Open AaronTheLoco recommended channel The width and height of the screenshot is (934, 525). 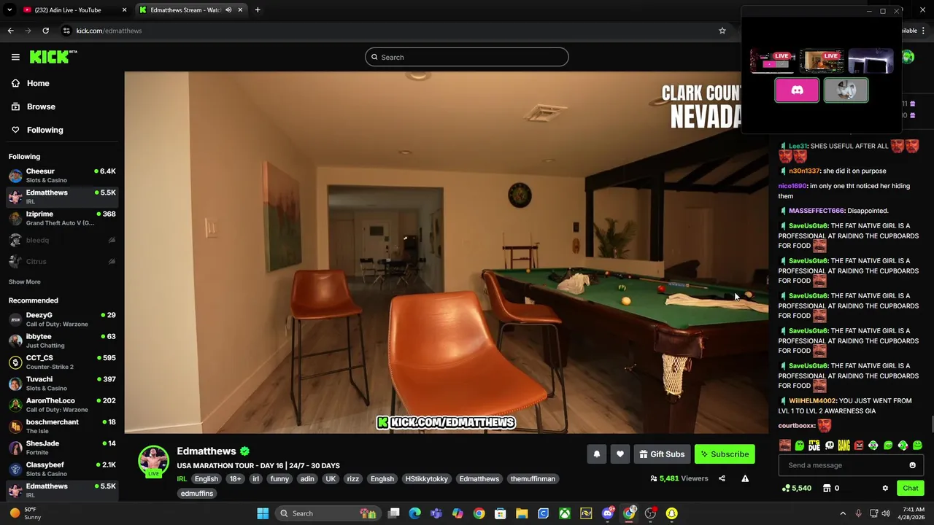(62, 405)
